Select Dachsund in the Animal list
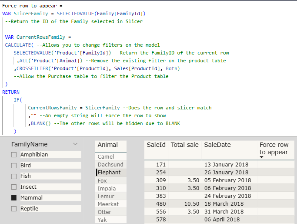 point(111,164)
